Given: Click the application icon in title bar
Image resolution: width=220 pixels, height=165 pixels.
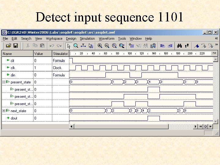Looking at the screenshot, I should pos(4,32).
